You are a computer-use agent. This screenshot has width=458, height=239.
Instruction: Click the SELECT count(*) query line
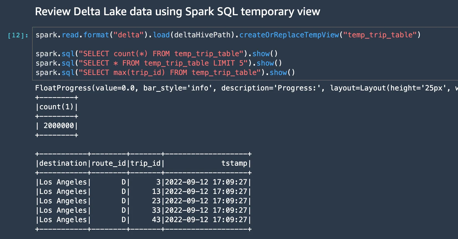[x=156, y=54]
